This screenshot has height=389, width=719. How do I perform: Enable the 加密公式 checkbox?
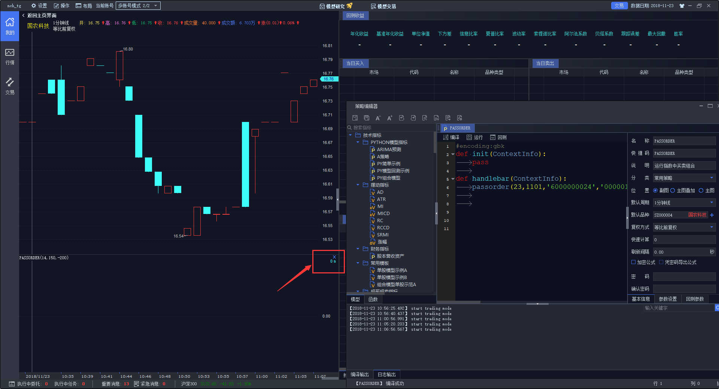pyautogui.click(x=634, y=262)
